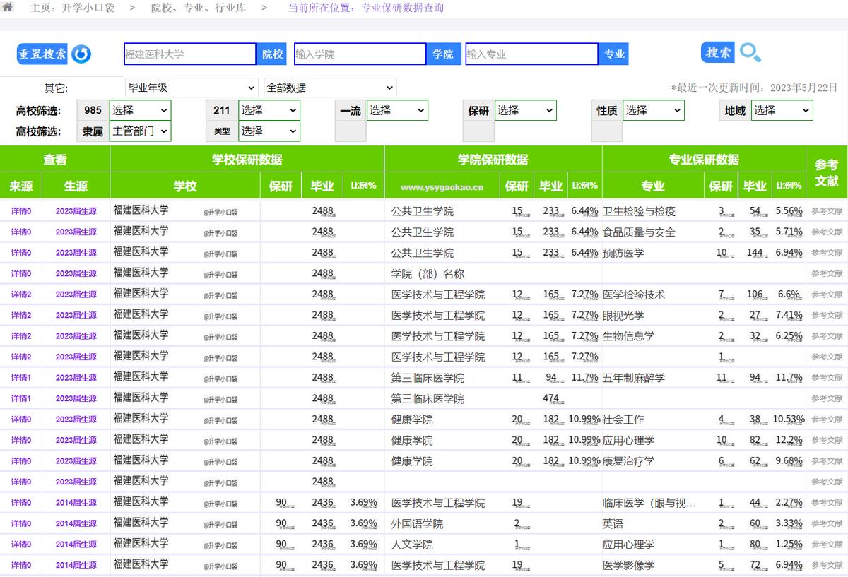Click the 参考文献 column header
This screenshot has width=848, height=577.
(x=827, y=172)
